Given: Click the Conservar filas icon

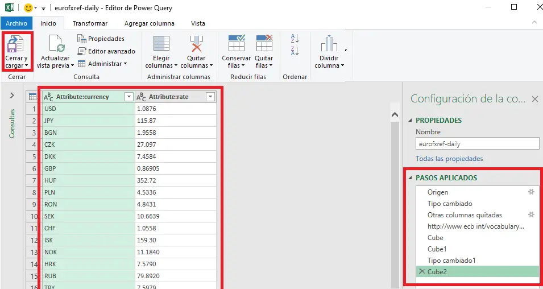Looking at the screenshot, I should (x=237, y=43).
